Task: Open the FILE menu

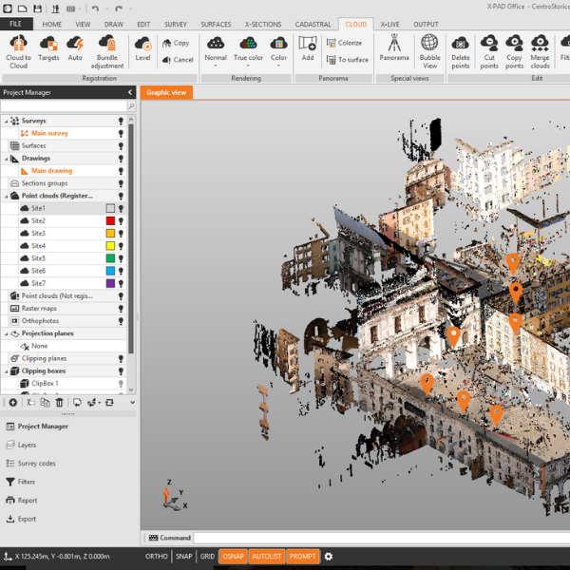Action: [x=15, y=24]
